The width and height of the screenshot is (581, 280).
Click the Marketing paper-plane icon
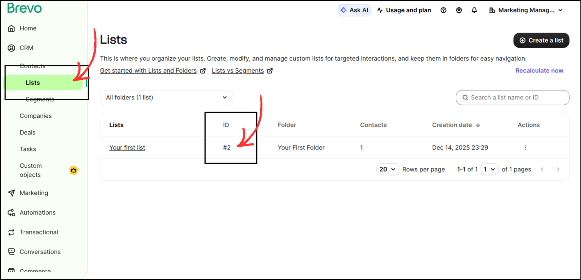pos(11,193)
